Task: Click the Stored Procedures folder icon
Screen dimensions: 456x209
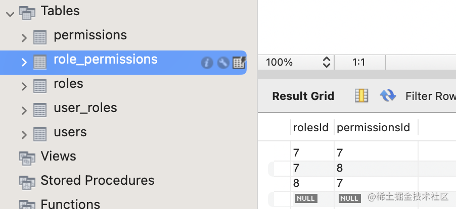Action: pos(27,182)
